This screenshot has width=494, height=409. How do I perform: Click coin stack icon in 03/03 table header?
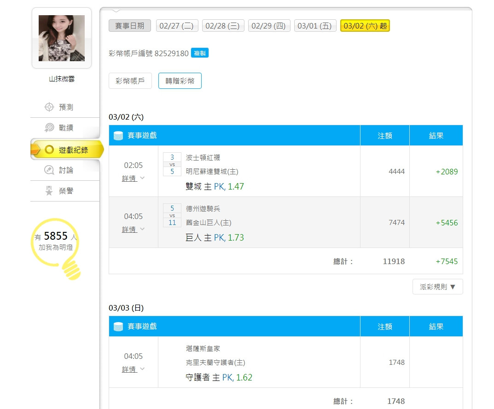pos(118,327)
